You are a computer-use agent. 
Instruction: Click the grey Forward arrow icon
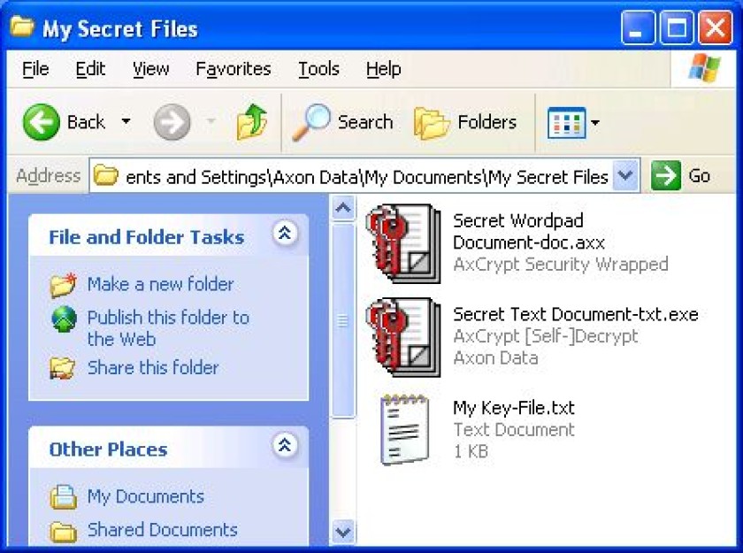point(172,122)
